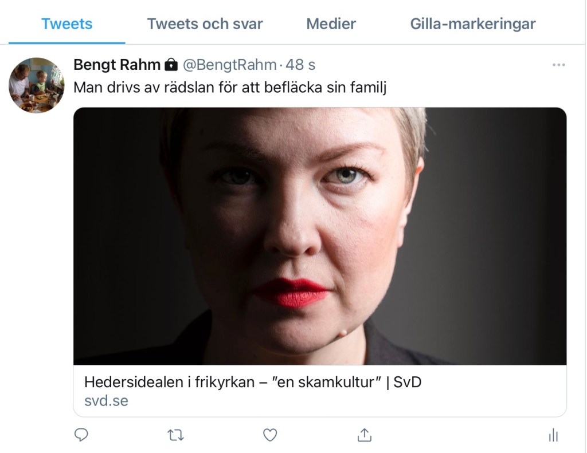
Task: Switch to the Tweets och svar tab
Action: [x=205, y=24]
